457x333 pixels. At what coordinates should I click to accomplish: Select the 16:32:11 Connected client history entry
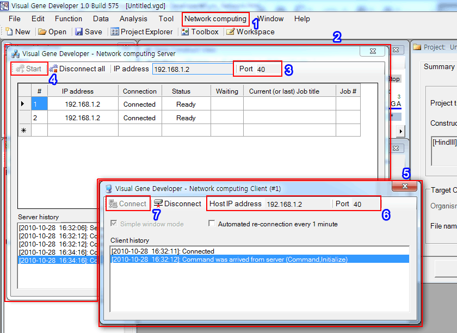coord(260,251)
